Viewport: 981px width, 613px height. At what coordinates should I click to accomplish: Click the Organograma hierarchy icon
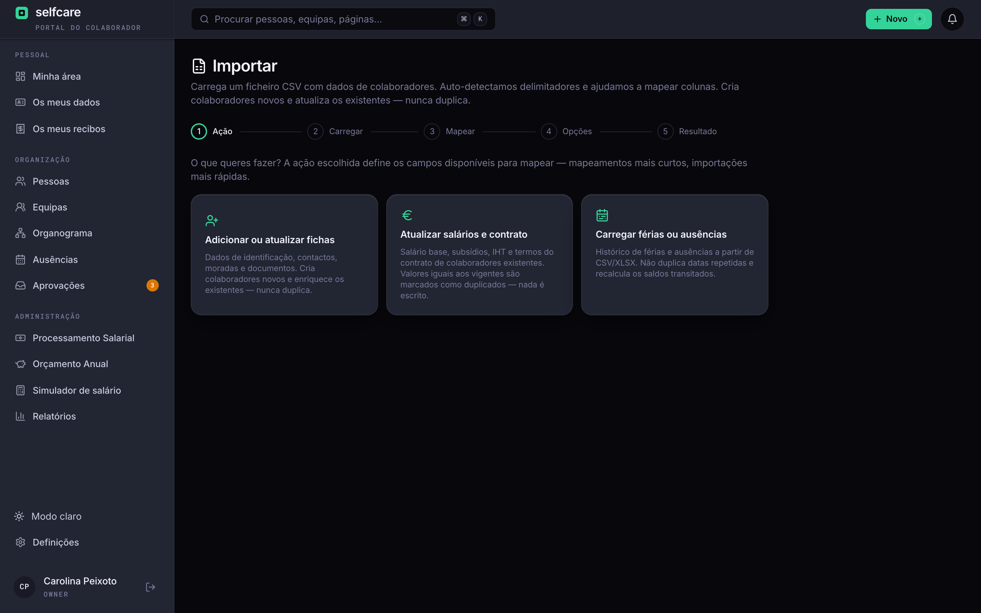click(20, 233)
